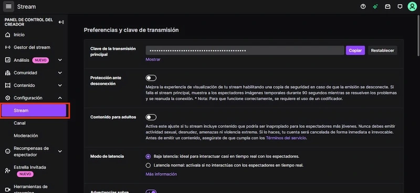Click Mostrar to reveal stream key
Viewport: 420px width, 193px height.
tap(153, 59)
